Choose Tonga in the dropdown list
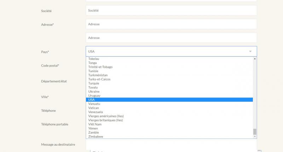This screenshot has width=283, height=152. pos(93,63)
